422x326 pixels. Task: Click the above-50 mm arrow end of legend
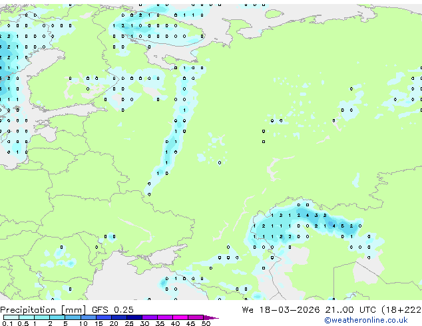pyautogui.click(x=211, y=317)
